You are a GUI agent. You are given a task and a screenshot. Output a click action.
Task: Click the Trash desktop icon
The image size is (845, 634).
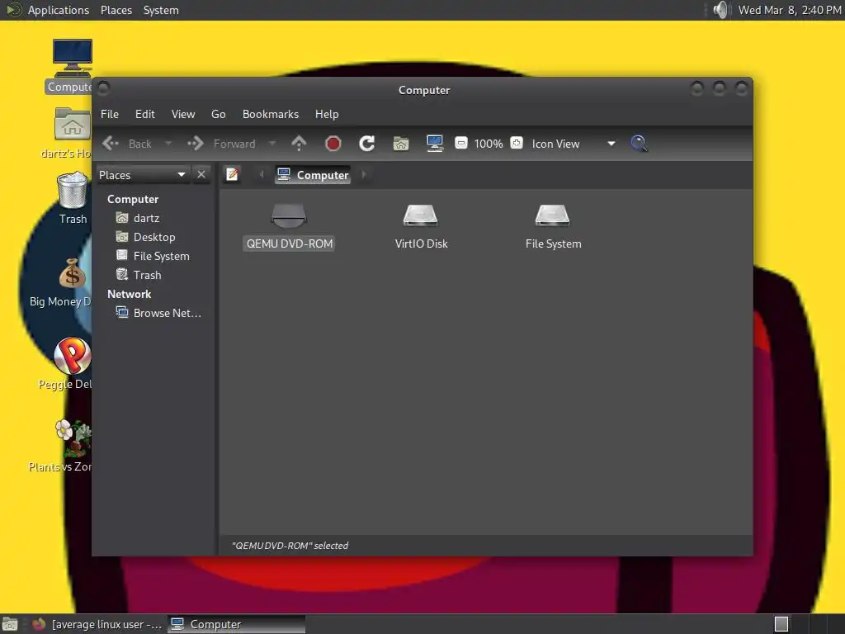coord(73,190)
